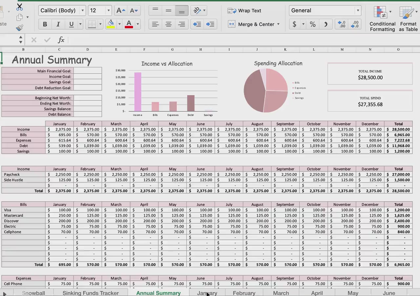The height and width of the screenshot is (296, 420).
Task: Switch to the Snowball sheet tab
Action: (x=33, y=293)
